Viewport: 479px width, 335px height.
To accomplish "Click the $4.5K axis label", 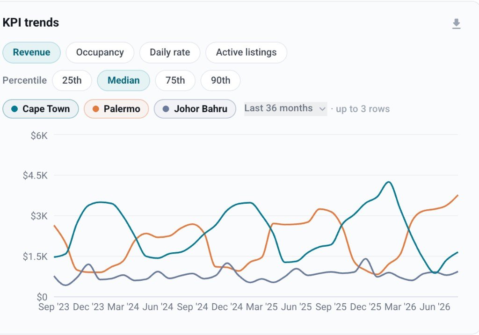I will coord(35,175).
